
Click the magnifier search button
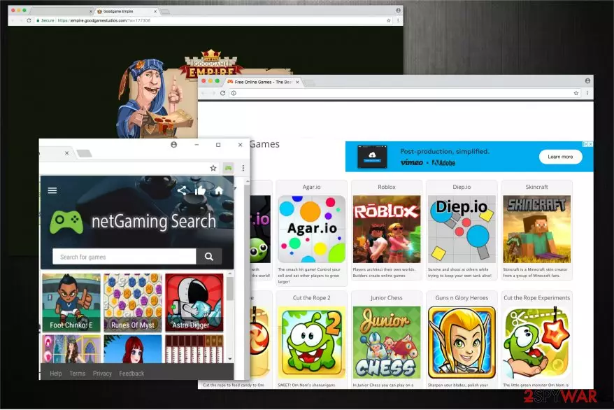209,257
